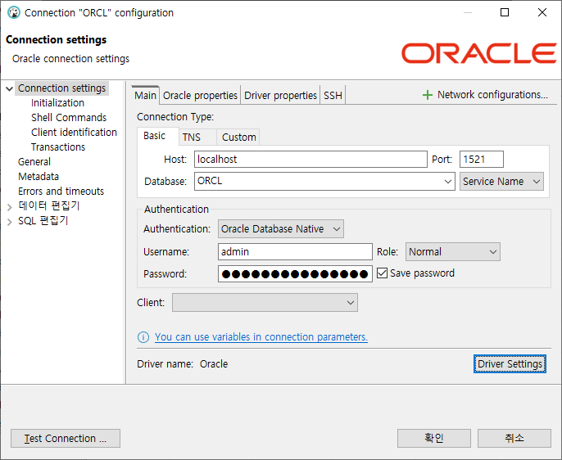This screenshot has height=460, width=562.
Task: Expand the SQL 편집기 tree node
Action: pyautogui.click(x=9, y=222)
